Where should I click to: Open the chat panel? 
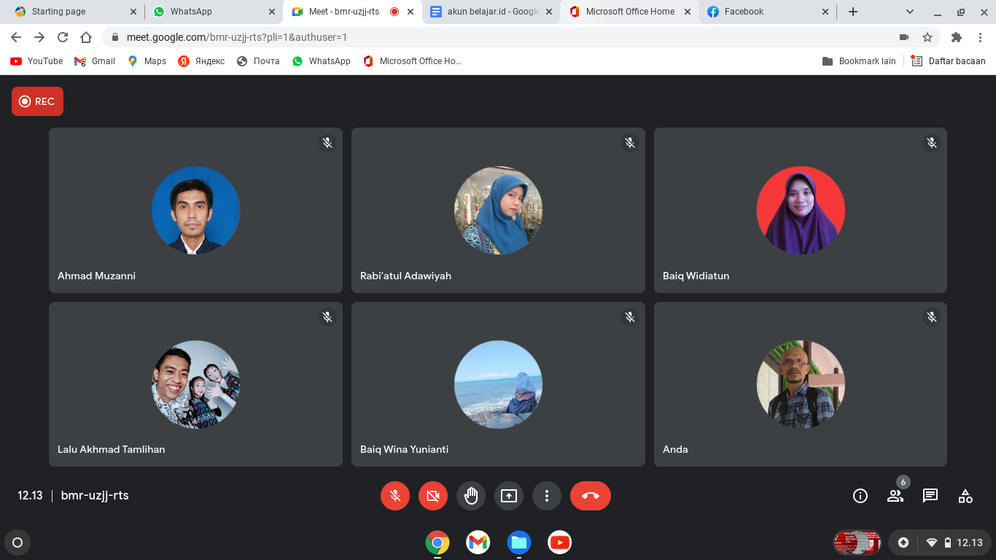click(x=930, y=496)
